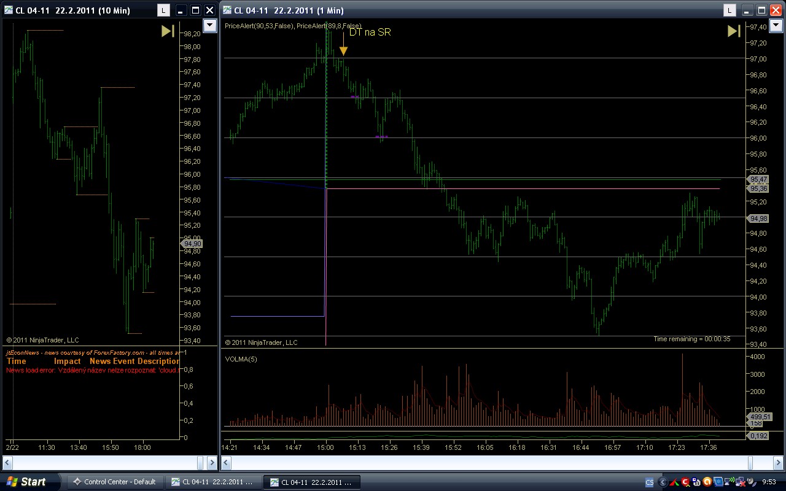Click the 'Time remaining = 00:00:35' text
Image resolution: width=786 pixels, height=491 pixels.
pos(691,339)
